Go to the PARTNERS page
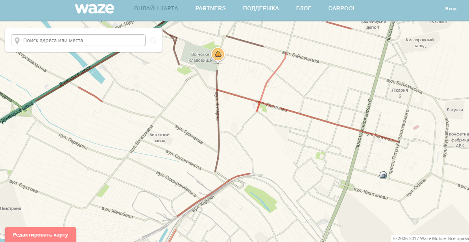 [210, 9]
